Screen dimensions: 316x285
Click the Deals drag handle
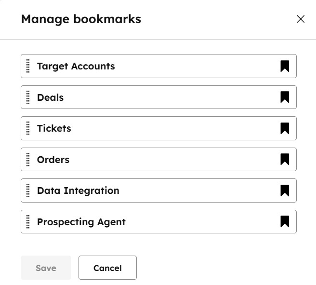pyautogui.click(x=28, y=97)
